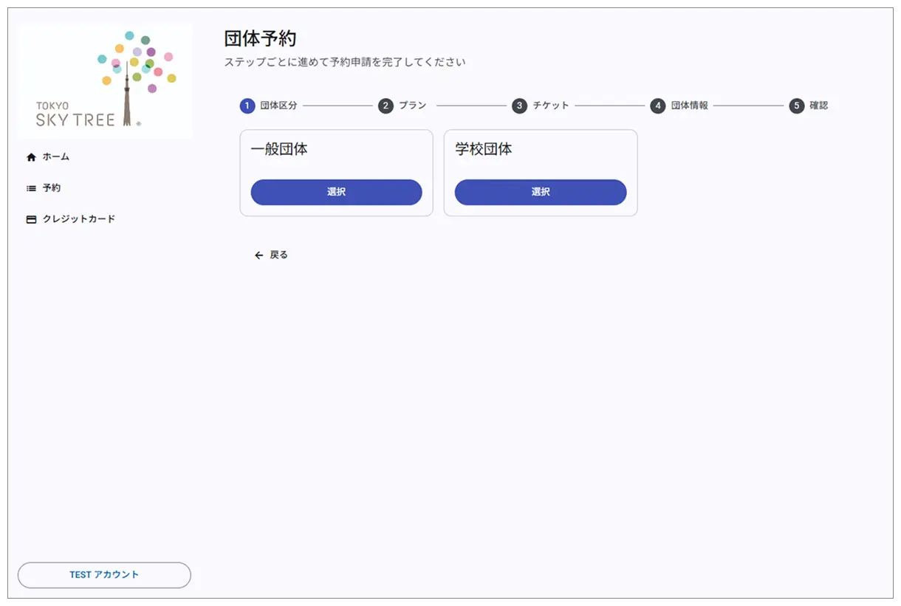Click the Tokyo Sky Tree logo image
This screenshot has width=901, height=606.
point(103,80)
